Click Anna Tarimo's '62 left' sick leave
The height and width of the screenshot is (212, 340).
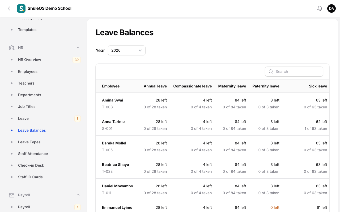(x=321, y=122)
